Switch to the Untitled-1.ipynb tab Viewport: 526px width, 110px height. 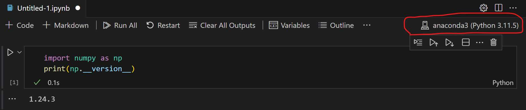coord(44,8)
